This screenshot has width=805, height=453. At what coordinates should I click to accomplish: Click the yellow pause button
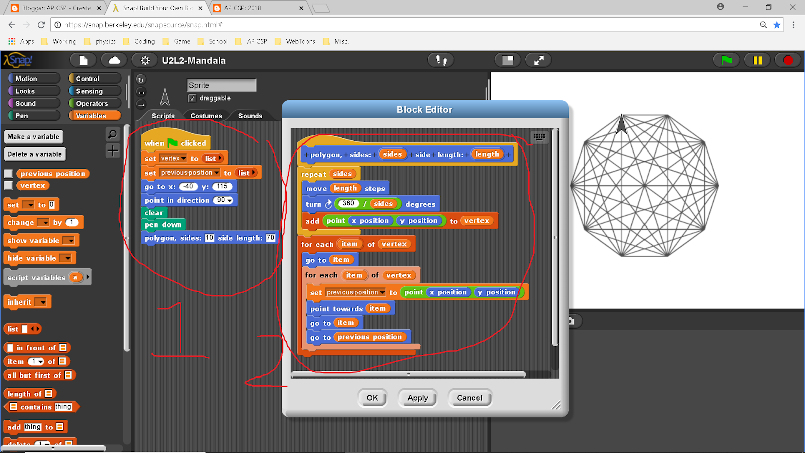[x=757, y=59]
